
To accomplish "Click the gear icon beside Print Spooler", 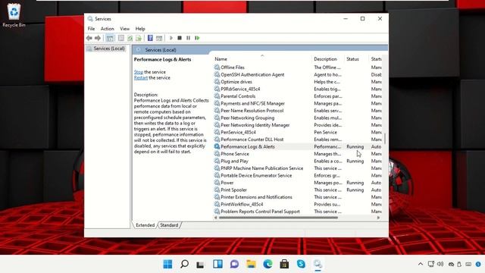I will pyautogui.click(x=217, y=190).
